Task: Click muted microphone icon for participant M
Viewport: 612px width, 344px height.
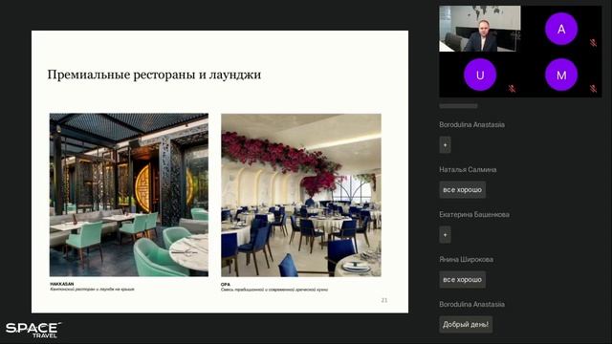Action: click(593, 89)
